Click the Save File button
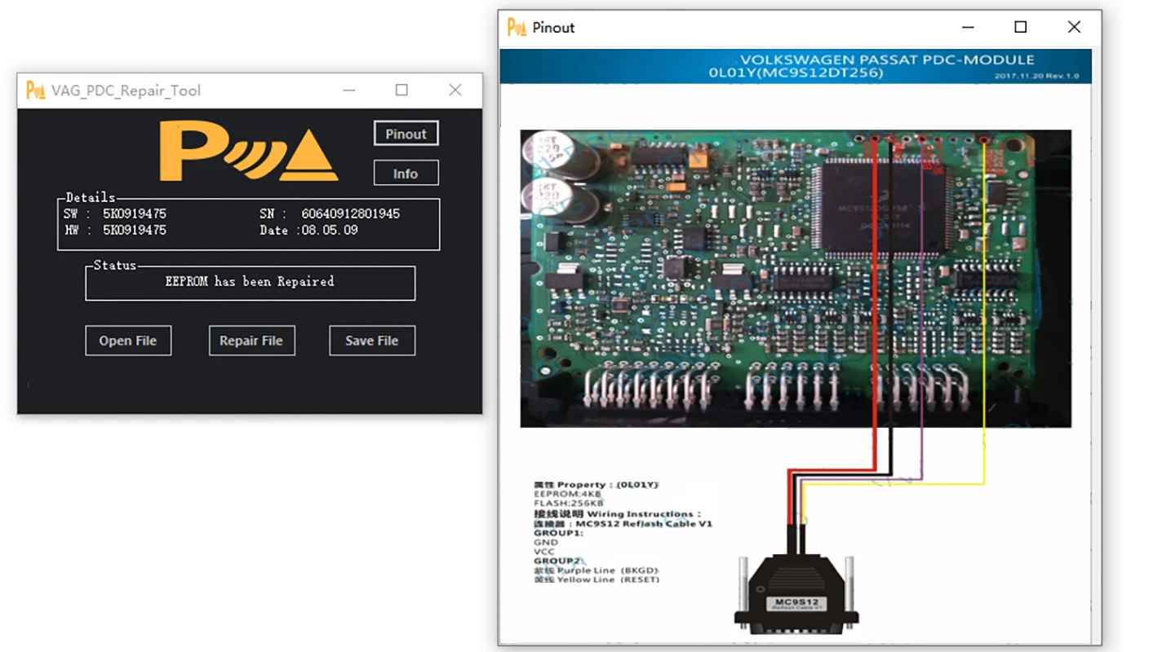The image size is (1162, 652). click(x=371, y=341)
